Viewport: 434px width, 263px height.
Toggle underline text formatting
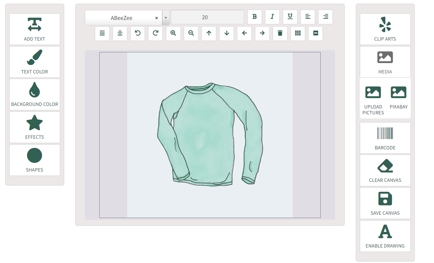tap(290, 17)
